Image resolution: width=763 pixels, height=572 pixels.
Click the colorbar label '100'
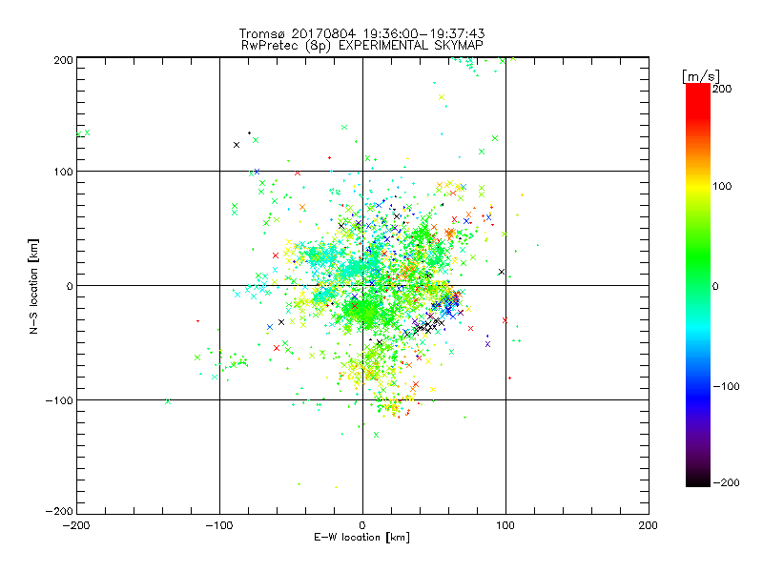tap(722, 186)
